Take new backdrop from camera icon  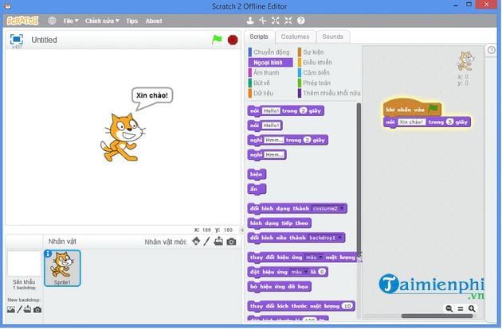click(x=37, y=309)
